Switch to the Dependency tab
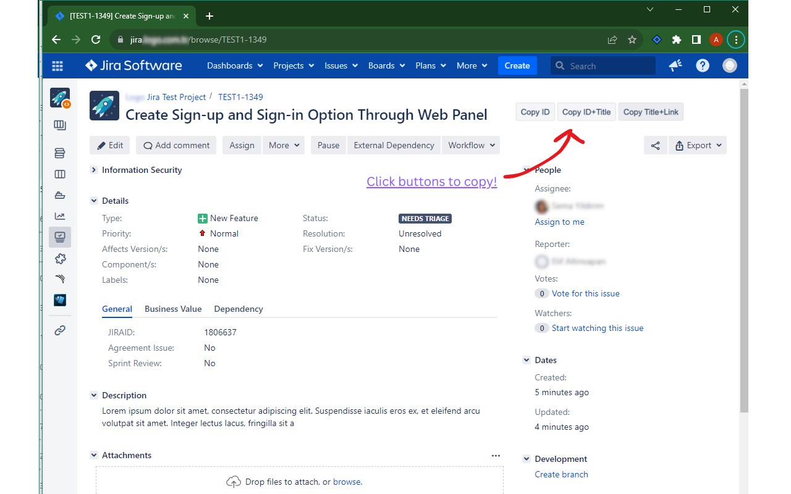791x494 pixels. [239, 309]
